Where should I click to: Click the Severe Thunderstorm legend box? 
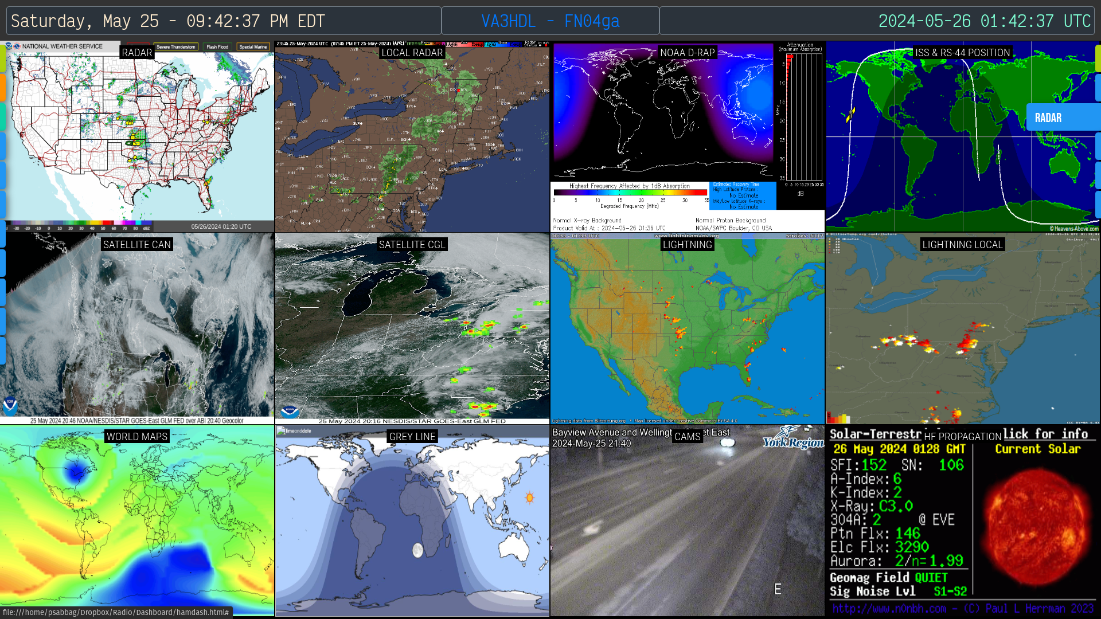[176, 47]
